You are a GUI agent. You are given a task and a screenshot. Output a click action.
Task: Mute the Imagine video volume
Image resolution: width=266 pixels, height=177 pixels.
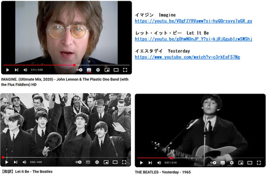pyautogui.click(x=25, y=70)
